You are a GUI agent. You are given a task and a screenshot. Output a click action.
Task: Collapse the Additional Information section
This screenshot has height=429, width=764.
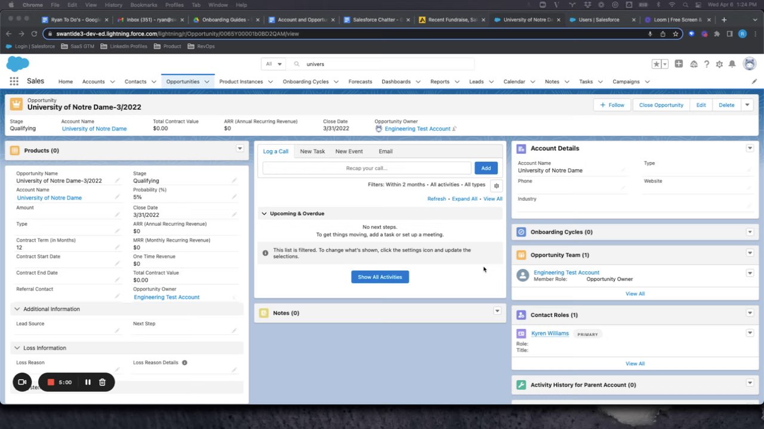pyautogui.click(x=17, y=309)
